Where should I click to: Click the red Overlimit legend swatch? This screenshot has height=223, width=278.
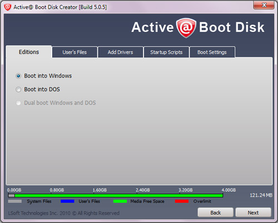click(x=182, y=201)
